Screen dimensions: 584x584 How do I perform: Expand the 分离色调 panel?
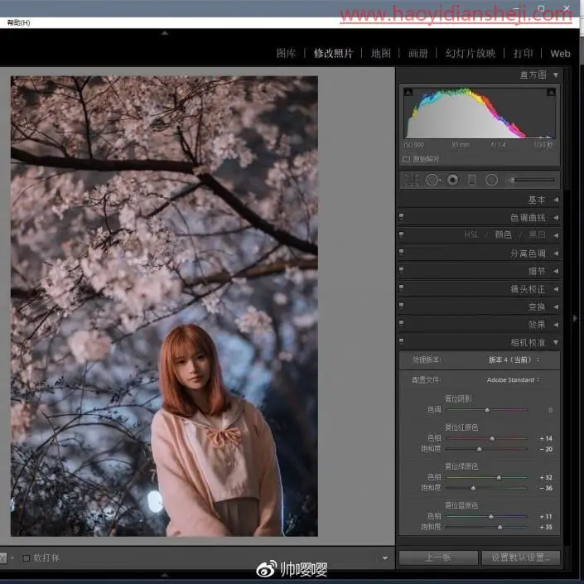point(556,253)
